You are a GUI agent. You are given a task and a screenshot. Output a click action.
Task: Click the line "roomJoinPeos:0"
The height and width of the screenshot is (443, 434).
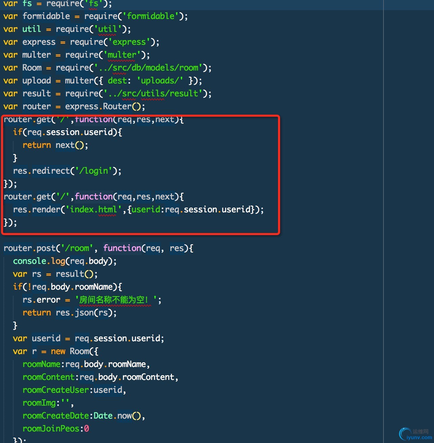tap(56, 429)
